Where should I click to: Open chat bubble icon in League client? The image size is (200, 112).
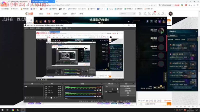(x=155, y=88)
